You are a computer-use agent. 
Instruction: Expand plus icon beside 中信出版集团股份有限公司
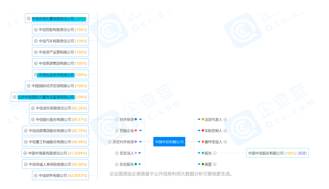(x=26, y=131)
